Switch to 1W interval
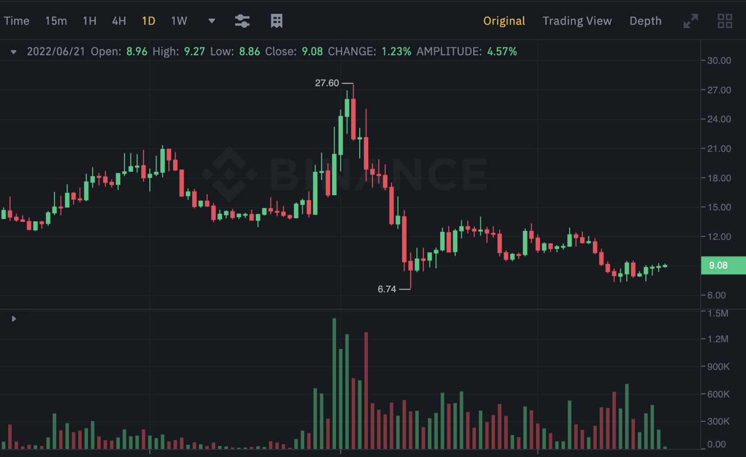This screenshot has height=457, width=746. (179, 21)
